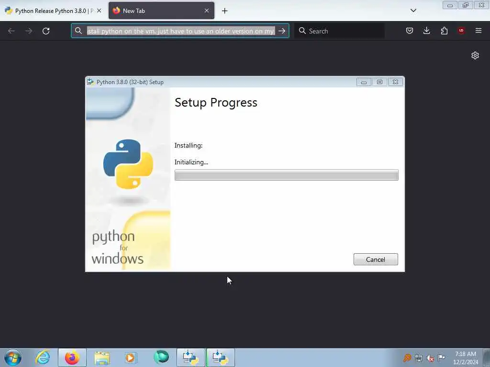Select second Python installer taskbar button
490x367 pixels.
pyautogui.click(x=220, y=357)
